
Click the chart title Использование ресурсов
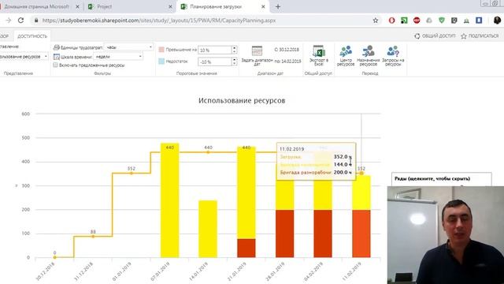pyautogui.click(x=242, y=100)
